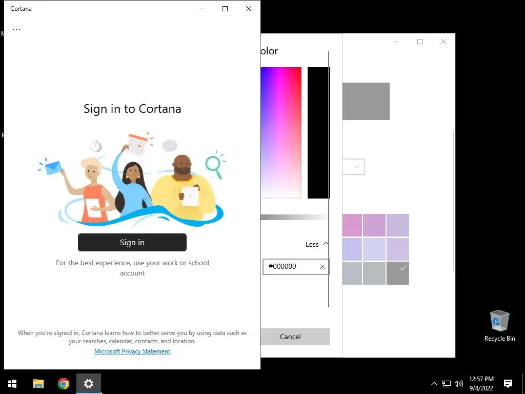Click the Cortana Sign in button
This screenshot has height=394, width=525.
coord(132,242)
